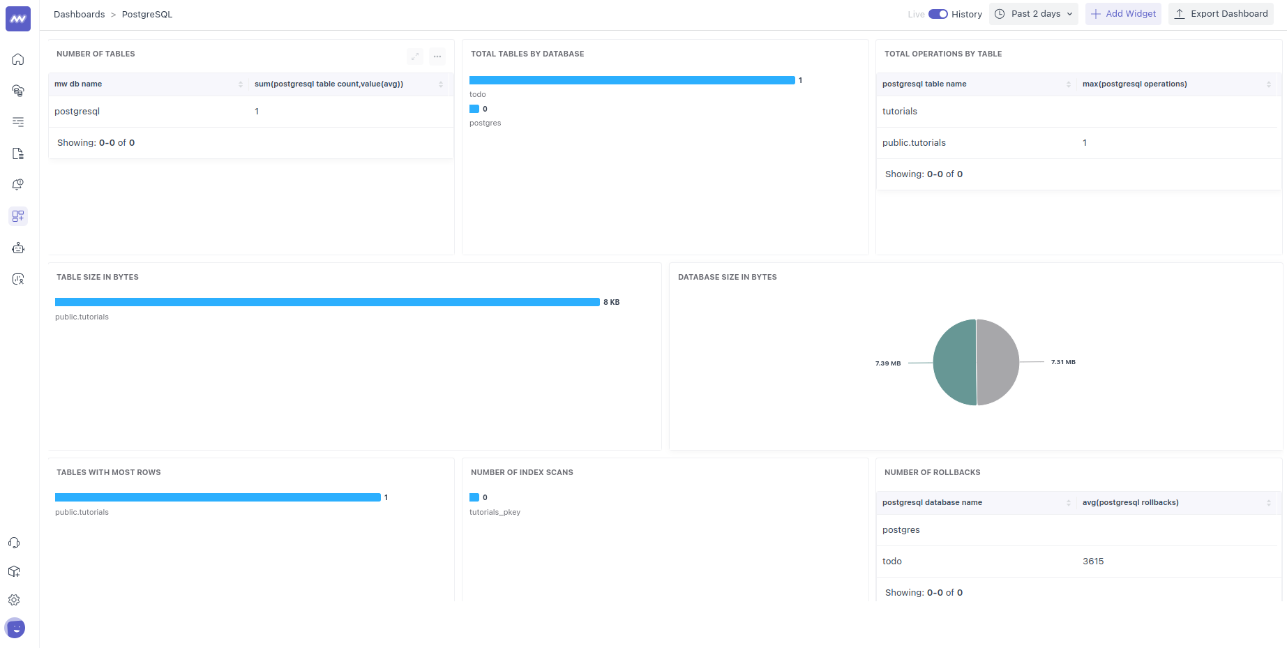Toggle sorting on the postgresql table name column

1068,84
